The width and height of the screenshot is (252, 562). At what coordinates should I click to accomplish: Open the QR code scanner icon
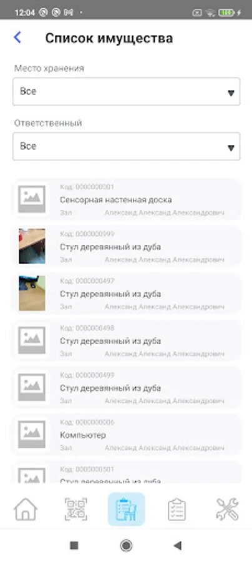[76, 509]
